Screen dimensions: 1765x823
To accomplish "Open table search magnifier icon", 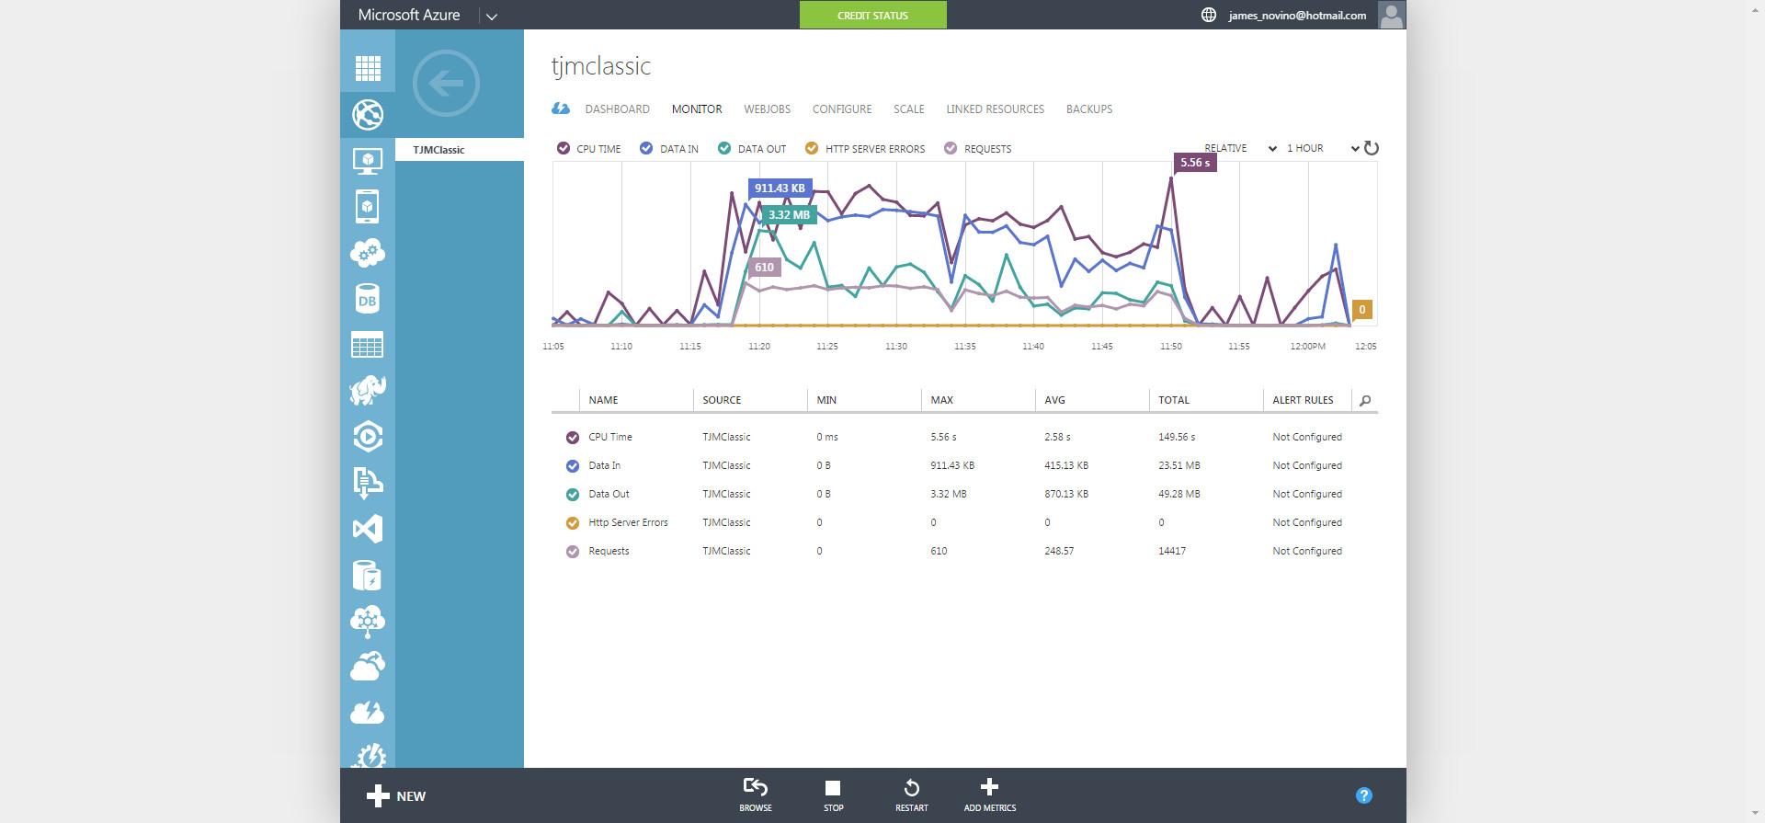I will [x=1365, y=401].
